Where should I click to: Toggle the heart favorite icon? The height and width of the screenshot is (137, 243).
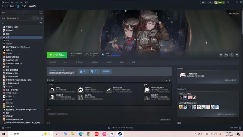click(237, 55)
